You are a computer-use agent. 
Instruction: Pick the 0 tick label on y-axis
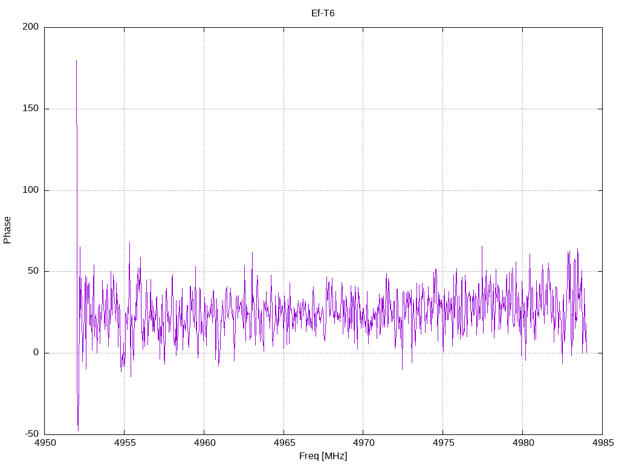click(x=36, y=353)
